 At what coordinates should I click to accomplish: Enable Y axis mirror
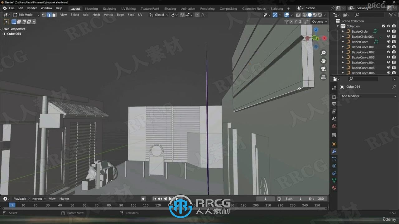click(x=296, y=21)
